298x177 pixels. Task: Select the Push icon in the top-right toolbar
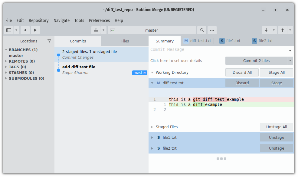tap(282, 30)
